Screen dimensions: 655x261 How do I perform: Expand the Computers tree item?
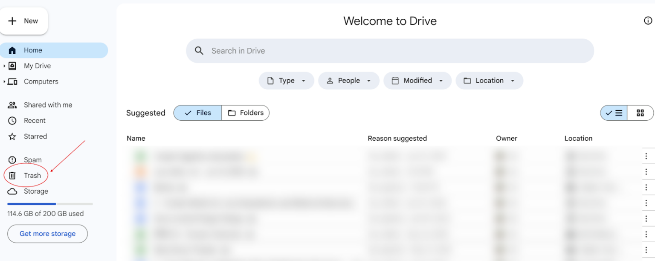pos(3,81)
